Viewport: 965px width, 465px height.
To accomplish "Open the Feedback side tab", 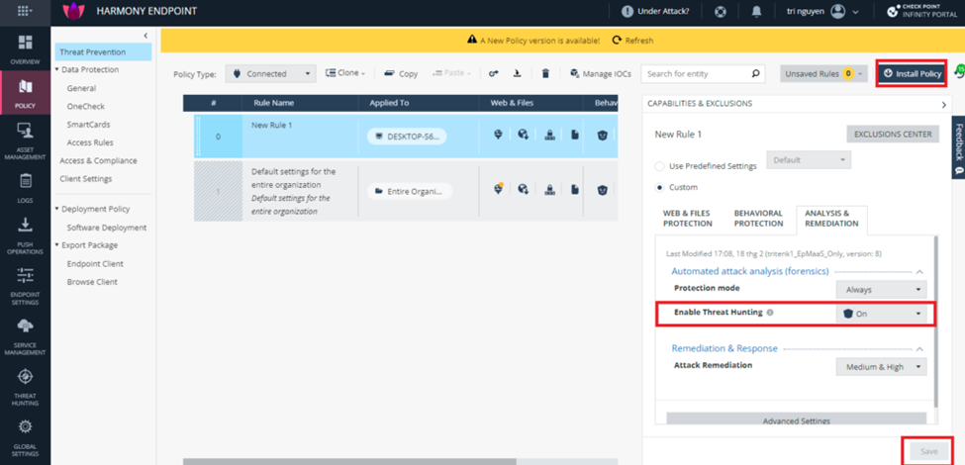I will 958,147.
